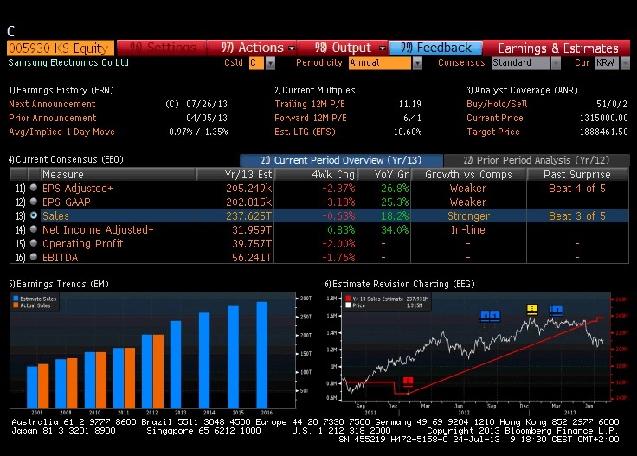Click Prior Announcement date 04/05/13
This screenshot has width=637, height=456.
207,118
